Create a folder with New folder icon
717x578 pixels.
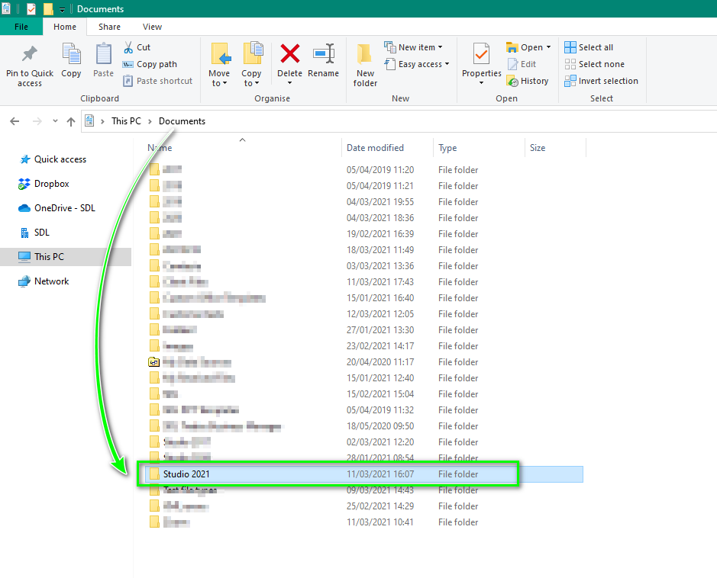[x=365, y=55]
